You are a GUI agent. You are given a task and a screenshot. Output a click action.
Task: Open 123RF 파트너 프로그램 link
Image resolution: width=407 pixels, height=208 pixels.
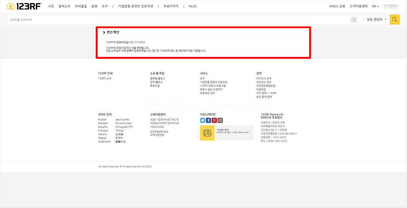[x=213, y=86]
